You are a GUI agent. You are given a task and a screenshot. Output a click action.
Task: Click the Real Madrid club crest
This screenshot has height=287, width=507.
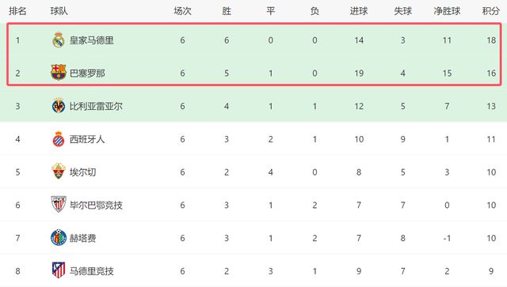point(59,40)
